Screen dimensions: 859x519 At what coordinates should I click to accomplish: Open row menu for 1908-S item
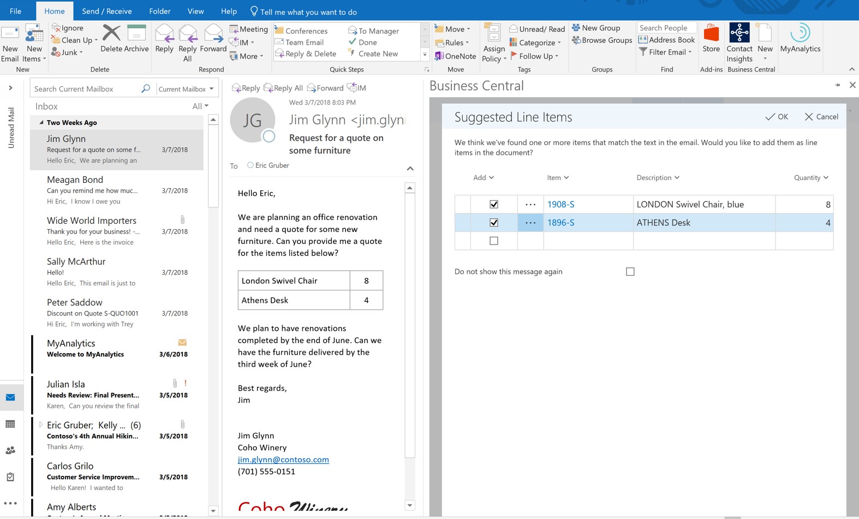tap(530, 204)
